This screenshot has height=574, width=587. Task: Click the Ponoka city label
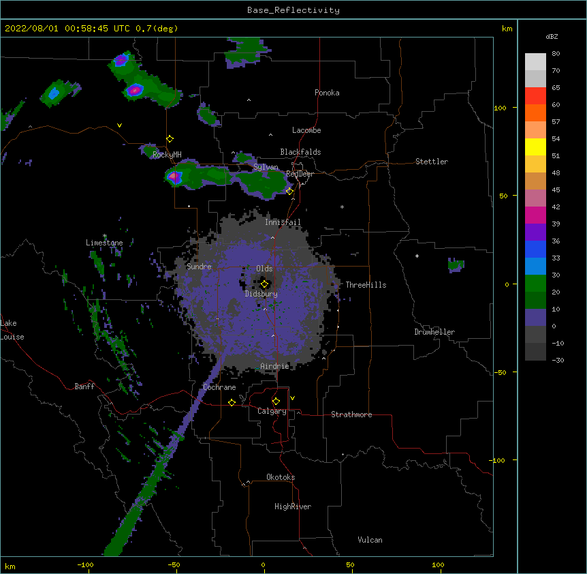327,93
